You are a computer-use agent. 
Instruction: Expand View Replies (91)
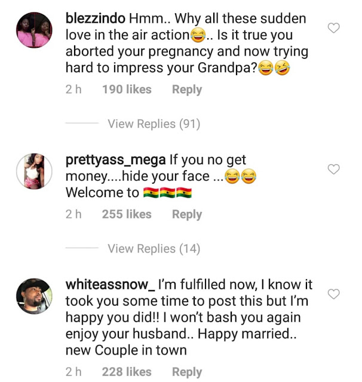154,124
